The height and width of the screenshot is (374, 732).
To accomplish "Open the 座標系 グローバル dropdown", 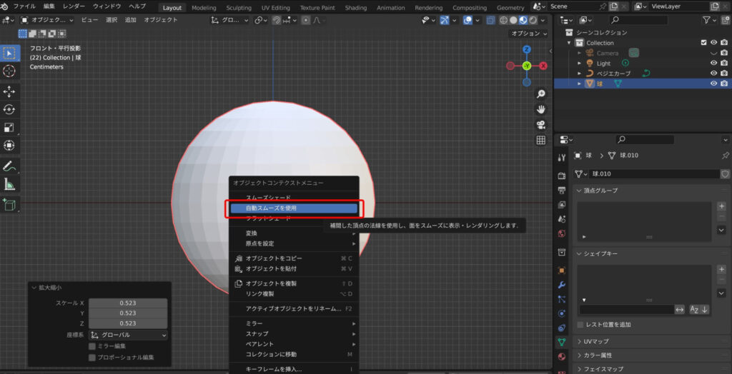I will (128, 335).
